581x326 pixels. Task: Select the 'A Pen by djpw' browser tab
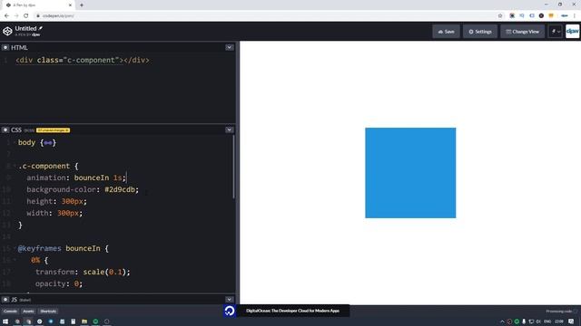[39, 5]
